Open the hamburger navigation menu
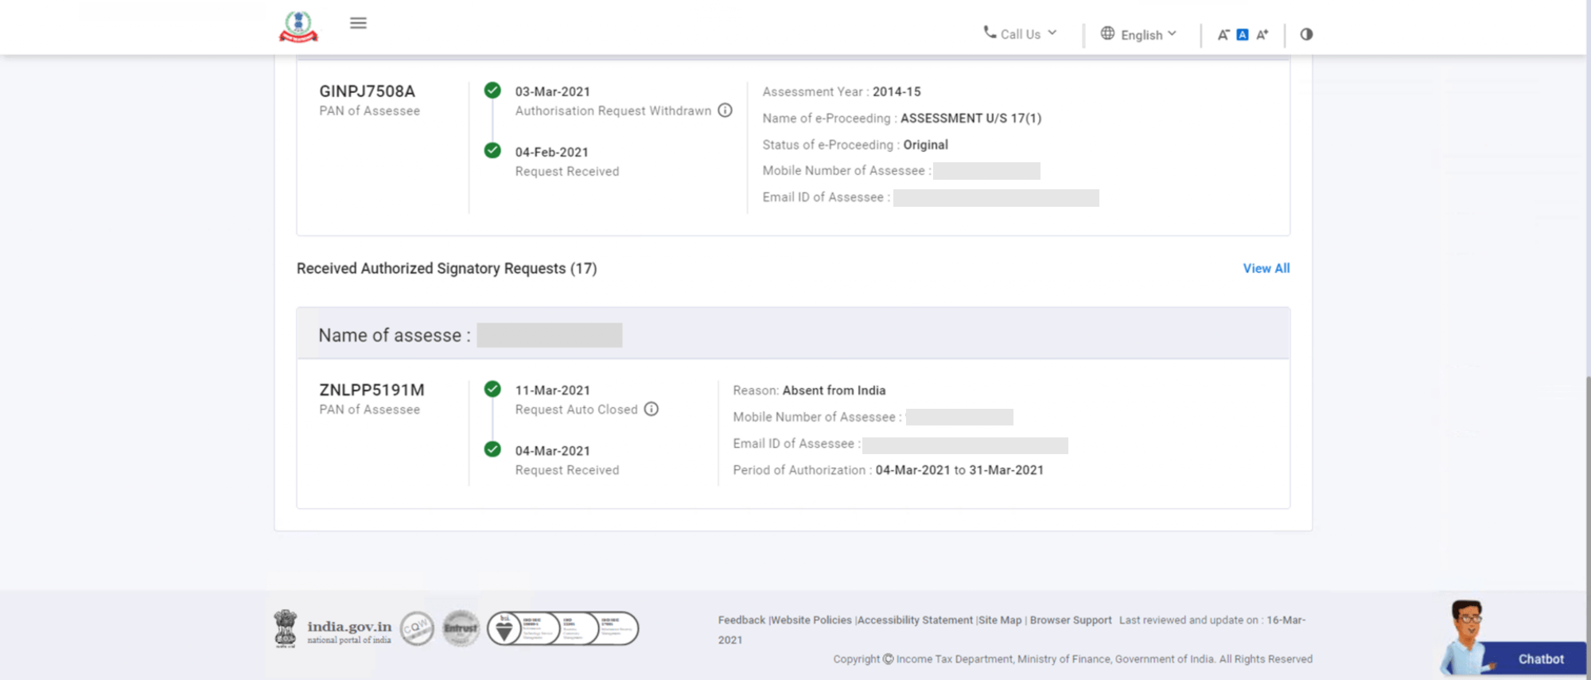This screenshot has width=1591, height=680. [358, 23]
